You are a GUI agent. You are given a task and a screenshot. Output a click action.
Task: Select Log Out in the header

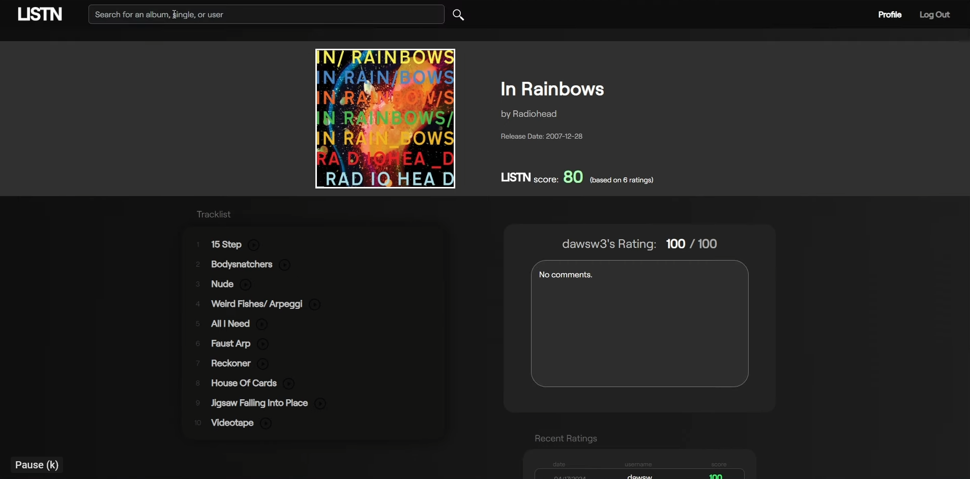coord(934,15)
